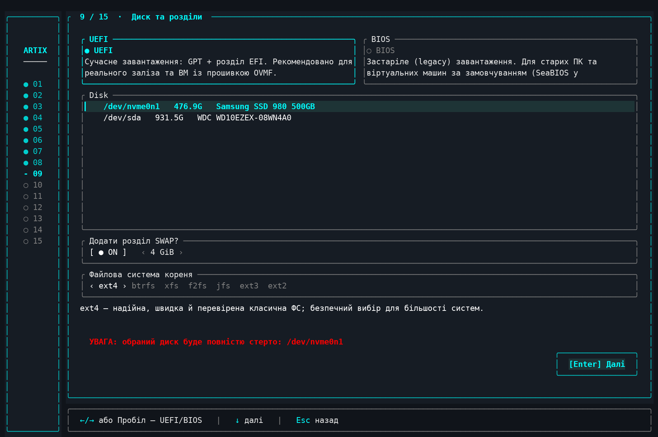Click current step 09 in sidebar
Screen dimensions: 658x437
33,174
